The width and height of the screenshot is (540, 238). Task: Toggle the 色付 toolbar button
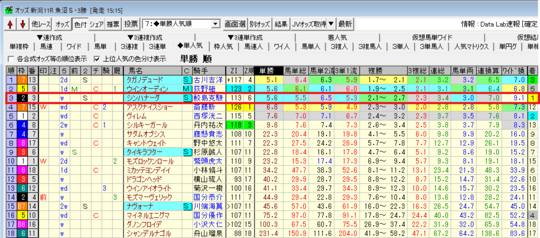pos(80,24)
